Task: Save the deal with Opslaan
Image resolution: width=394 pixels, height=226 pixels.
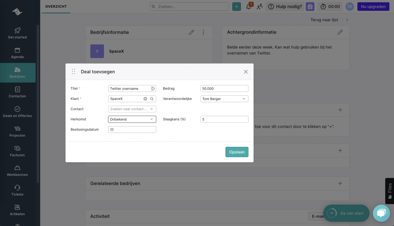Action: [237, 152]
